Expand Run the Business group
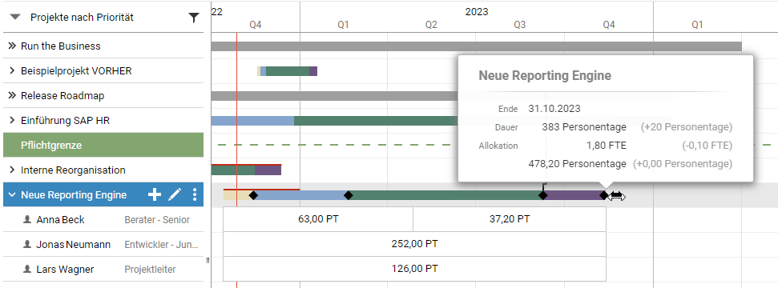778x288 pixels. click(12, 46)
